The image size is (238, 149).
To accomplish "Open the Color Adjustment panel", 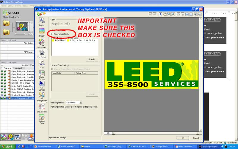I will 42,44.
